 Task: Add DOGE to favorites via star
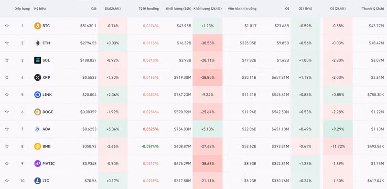tap(7, 112)
